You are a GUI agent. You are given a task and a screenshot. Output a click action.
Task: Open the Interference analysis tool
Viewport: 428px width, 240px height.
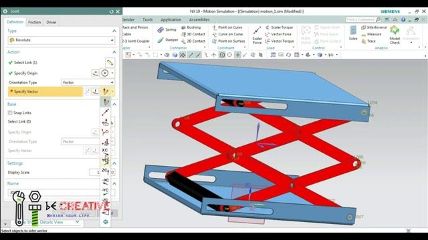(x=374, y=27)
